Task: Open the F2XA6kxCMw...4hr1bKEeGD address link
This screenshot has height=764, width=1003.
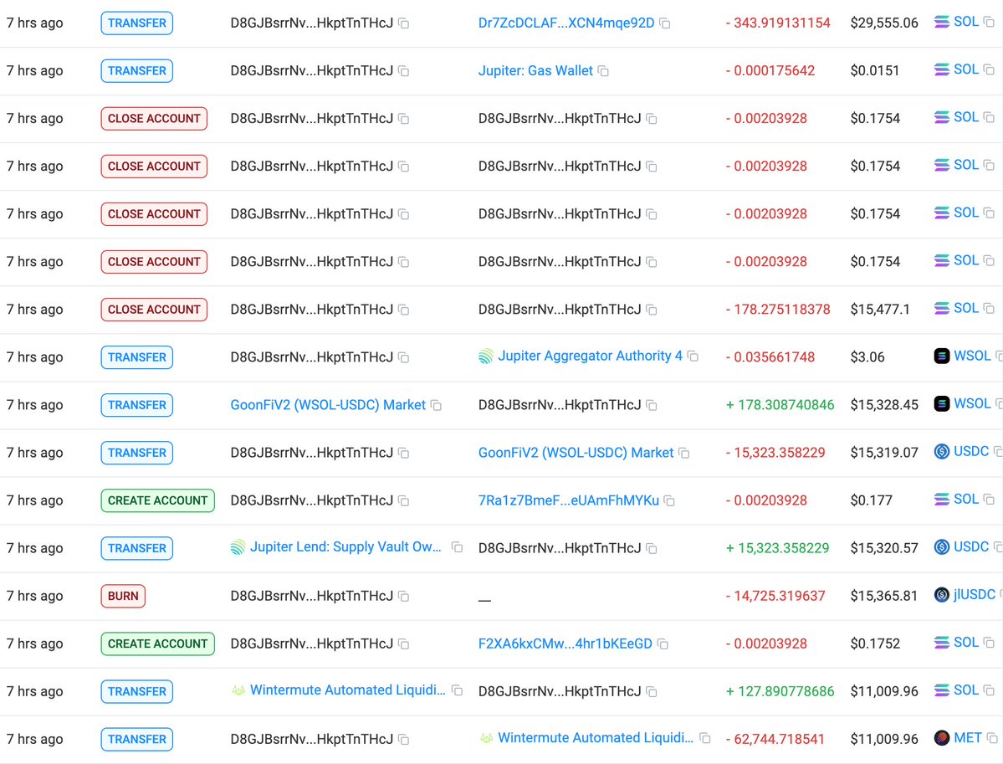Action: (565, 644)
